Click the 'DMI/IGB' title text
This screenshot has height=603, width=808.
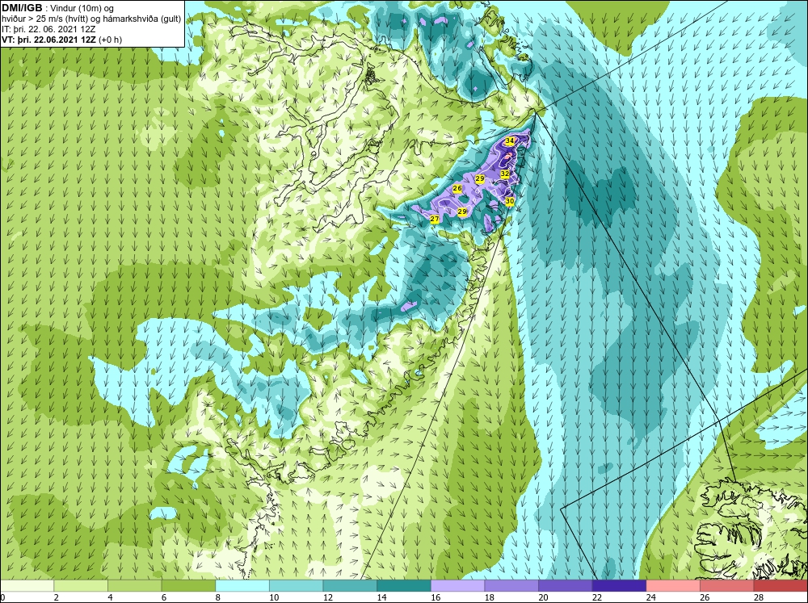pyautogui.click(x=22, y=8)
